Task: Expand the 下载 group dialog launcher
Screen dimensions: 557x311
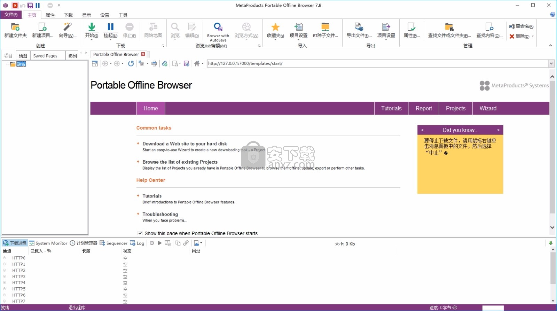Action: pyautogui.click(x=163, y=46)
